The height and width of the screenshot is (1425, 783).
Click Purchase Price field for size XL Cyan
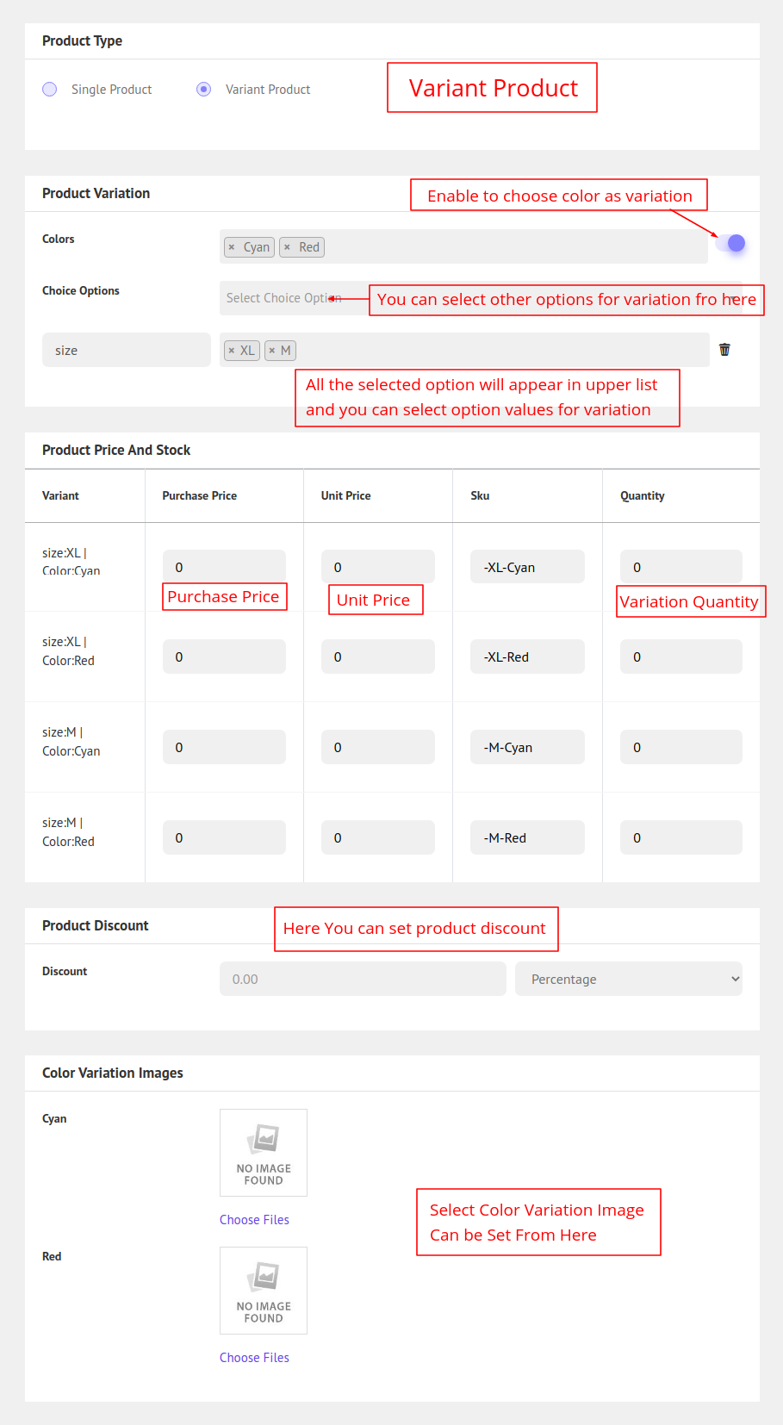224,567
